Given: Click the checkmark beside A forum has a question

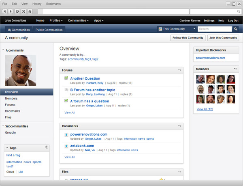Looking at the screenshot, I should point(66,101).
